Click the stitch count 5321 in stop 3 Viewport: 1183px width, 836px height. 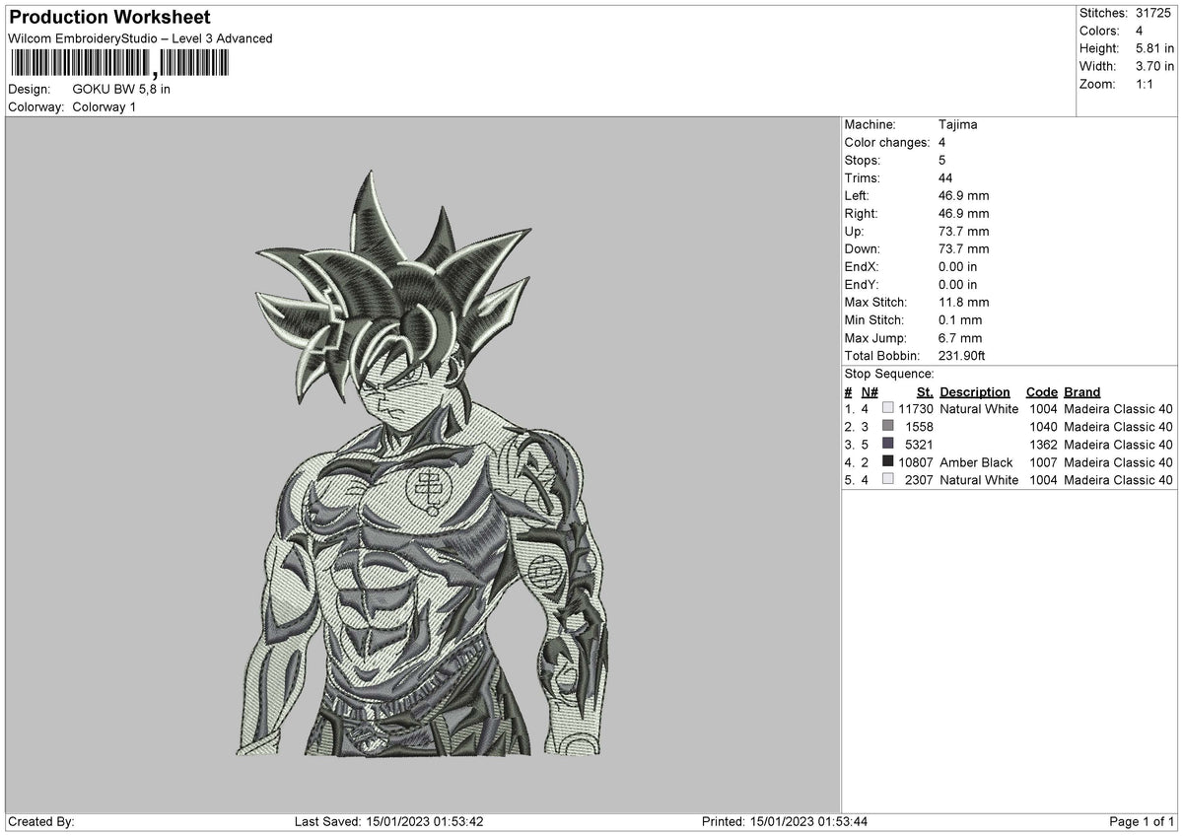tap(920, 445)
